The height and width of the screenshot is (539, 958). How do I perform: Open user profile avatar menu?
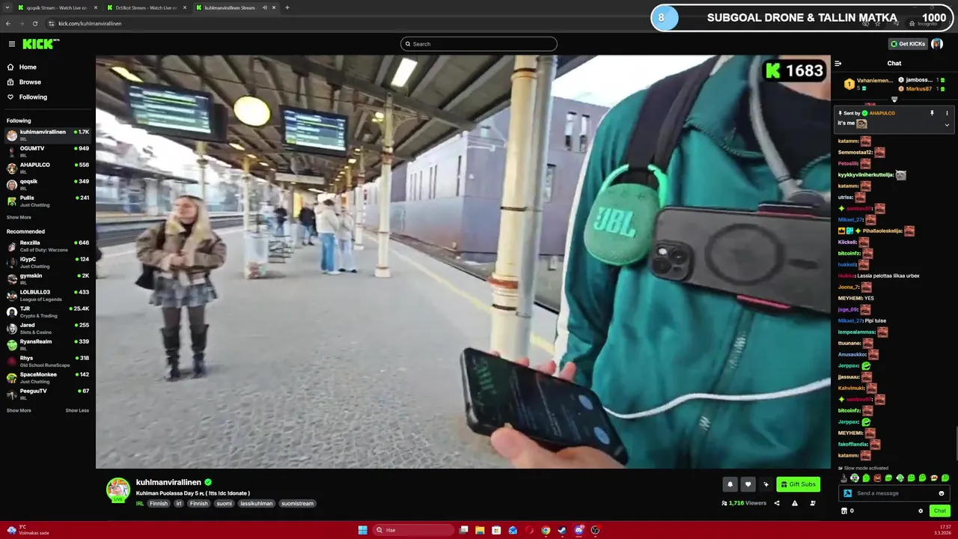coord(937,44)
